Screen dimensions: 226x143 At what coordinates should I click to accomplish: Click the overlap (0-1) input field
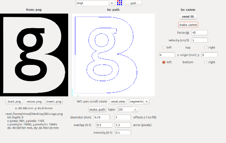pyautogui.click(x=104, y=125)
